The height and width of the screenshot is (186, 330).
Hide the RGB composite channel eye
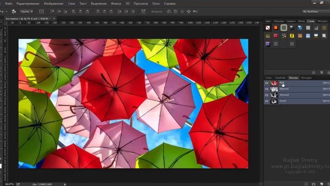coord(267,83)
